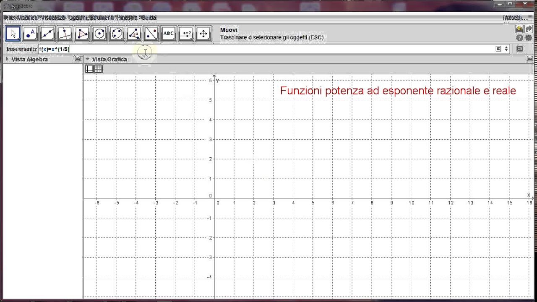Expand the Vista Algebra style bar triangle

[7, 59]
